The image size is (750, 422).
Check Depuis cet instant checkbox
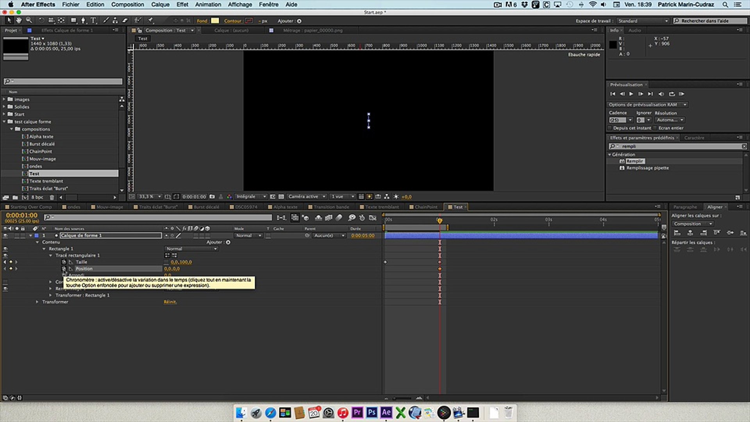pyautogui.click(x=610, y=128)
